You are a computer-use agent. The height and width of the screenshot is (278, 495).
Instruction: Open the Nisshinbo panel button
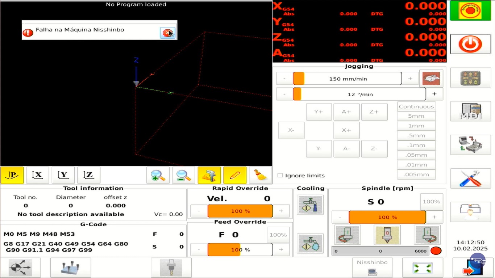(x=372, y=268)
